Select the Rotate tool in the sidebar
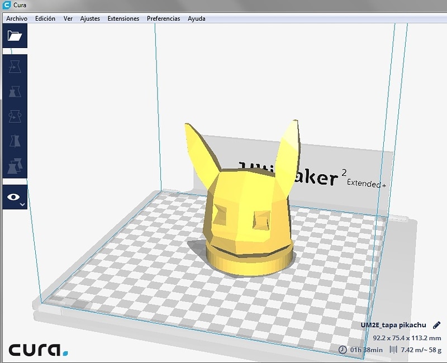 (15, 116)
